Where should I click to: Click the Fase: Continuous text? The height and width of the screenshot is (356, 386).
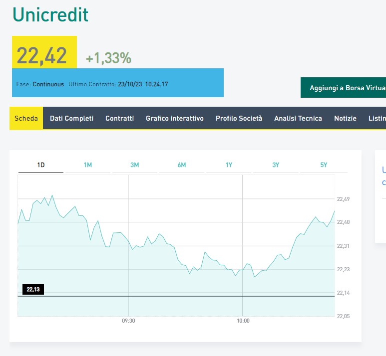tap(40, 84)
